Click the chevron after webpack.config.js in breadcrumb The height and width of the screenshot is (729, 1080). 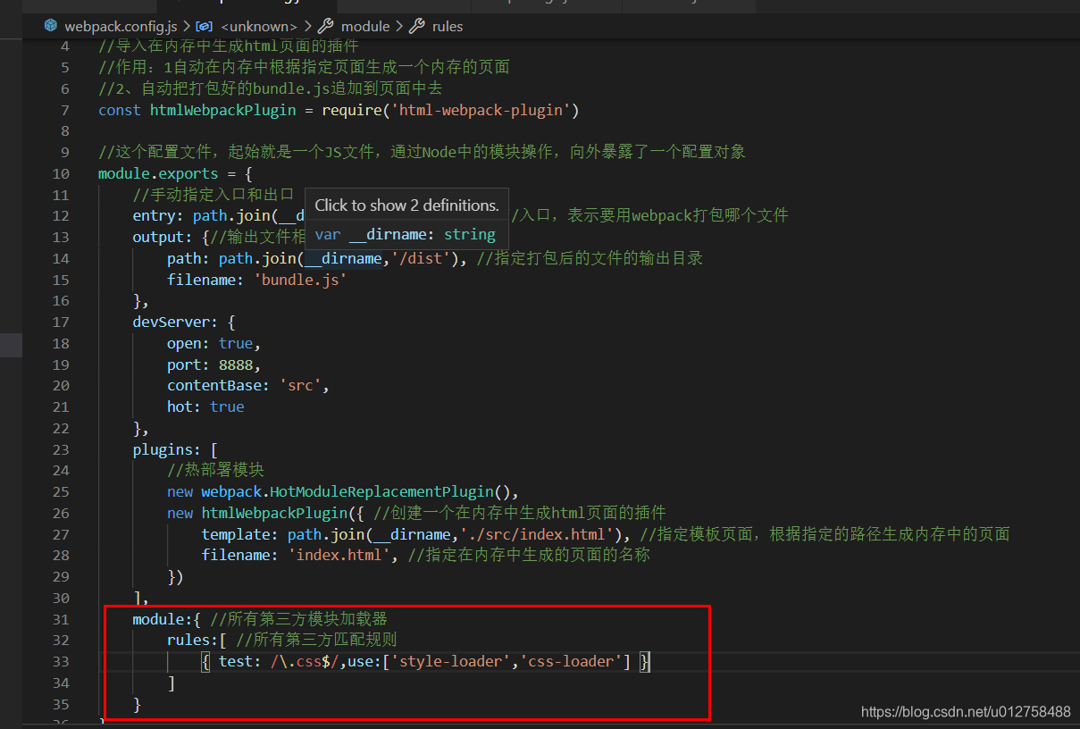tap(186, 26)
